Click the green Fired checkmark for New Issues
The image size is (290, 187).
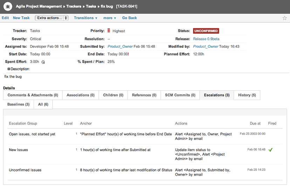271,150
